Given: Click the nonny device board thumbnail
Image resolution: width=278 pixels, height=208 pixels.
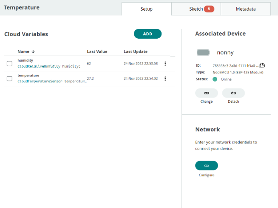Looking at the screenshot, I should pyautogui.click(x=203, y=52).
